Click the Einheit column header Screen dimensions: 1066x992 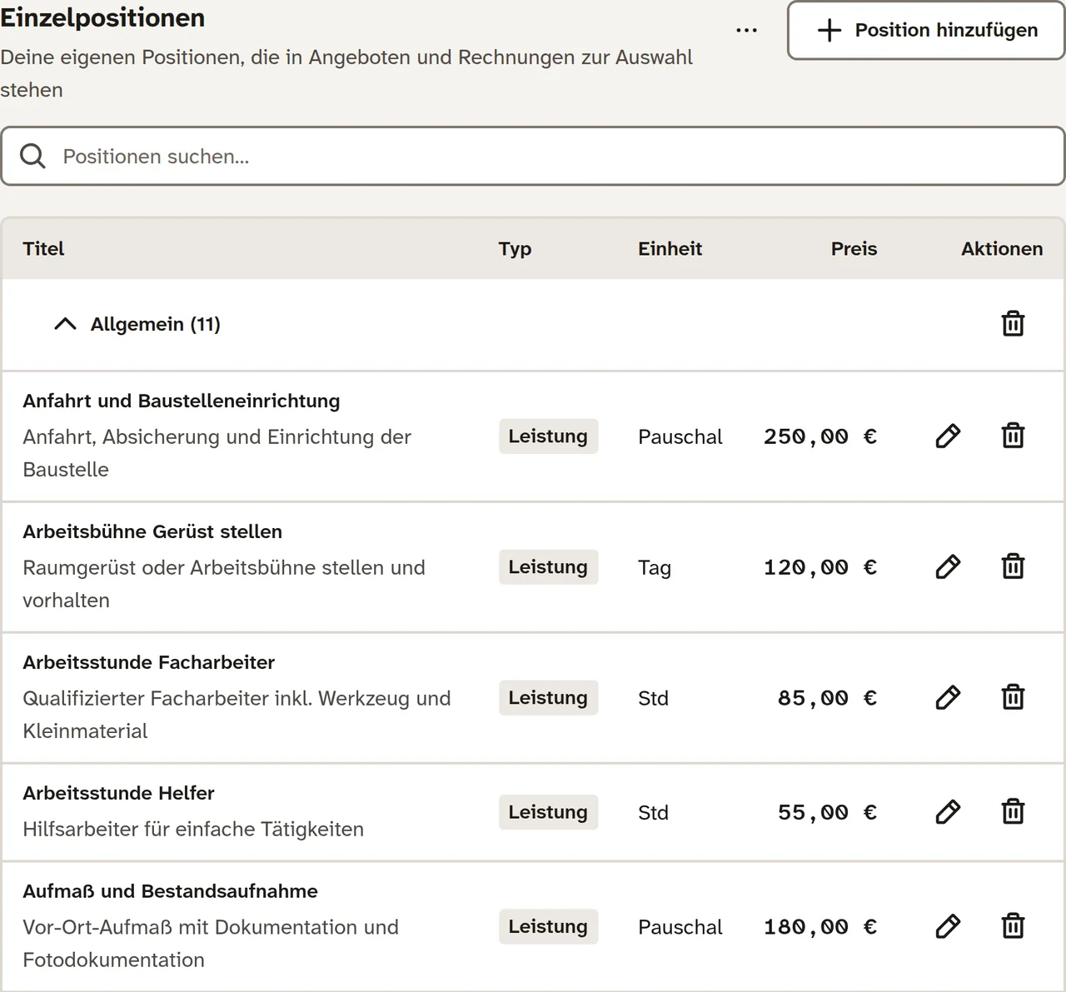click(x=670, y=248)
